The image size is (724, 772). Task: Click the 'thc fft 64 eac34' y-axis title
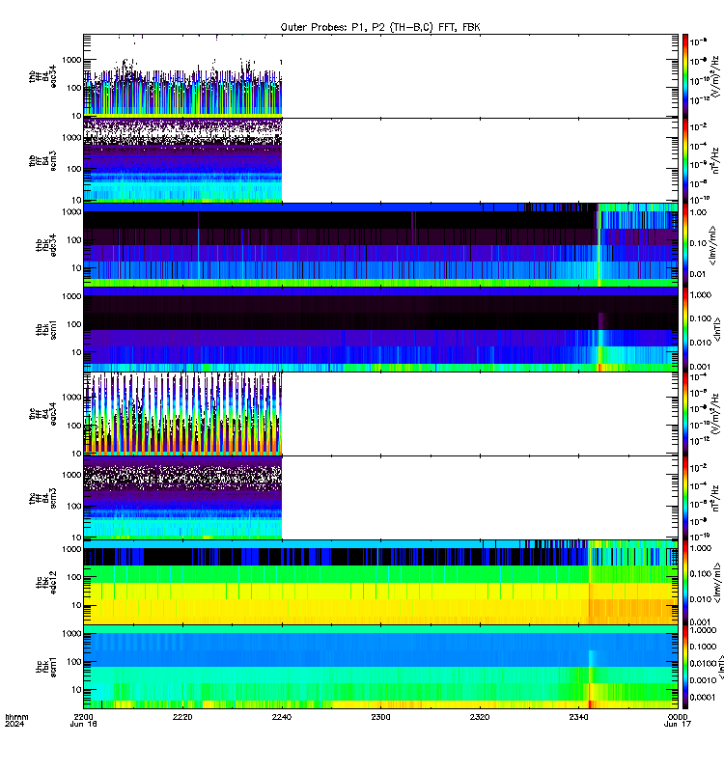(42, 414)
